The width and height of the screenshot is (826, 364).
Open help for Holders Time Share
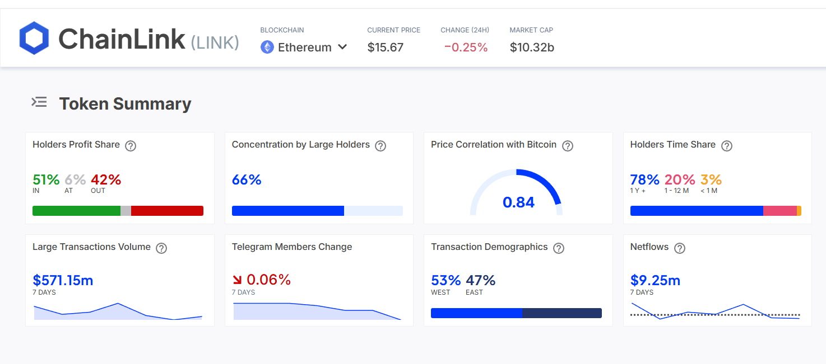[727, 146]
